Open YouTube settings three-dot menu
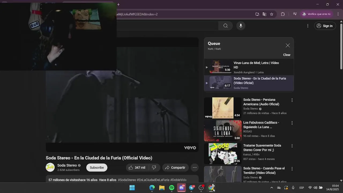The width and height of the screenshot is (343, 193). pyautogui.click(x=308, y=26)
